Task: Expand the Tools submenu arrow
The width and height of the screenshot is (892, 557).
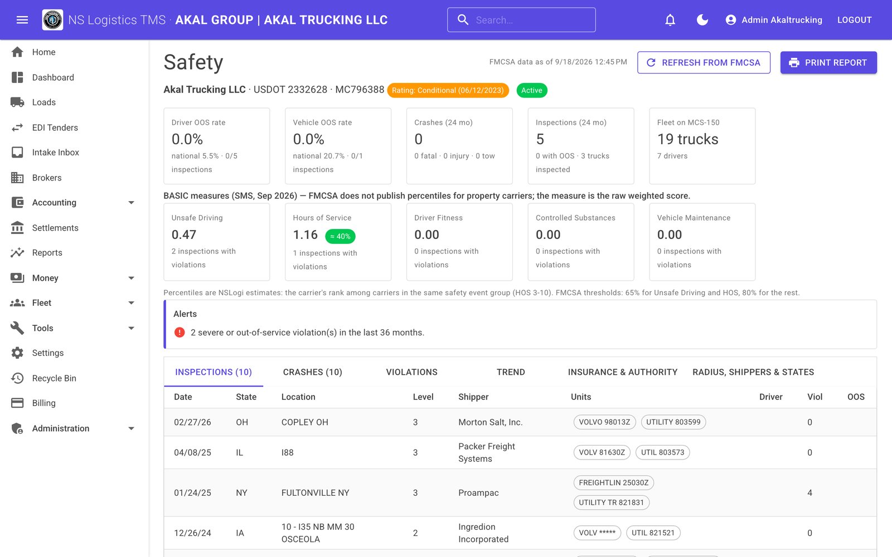Action: point(132,328)
